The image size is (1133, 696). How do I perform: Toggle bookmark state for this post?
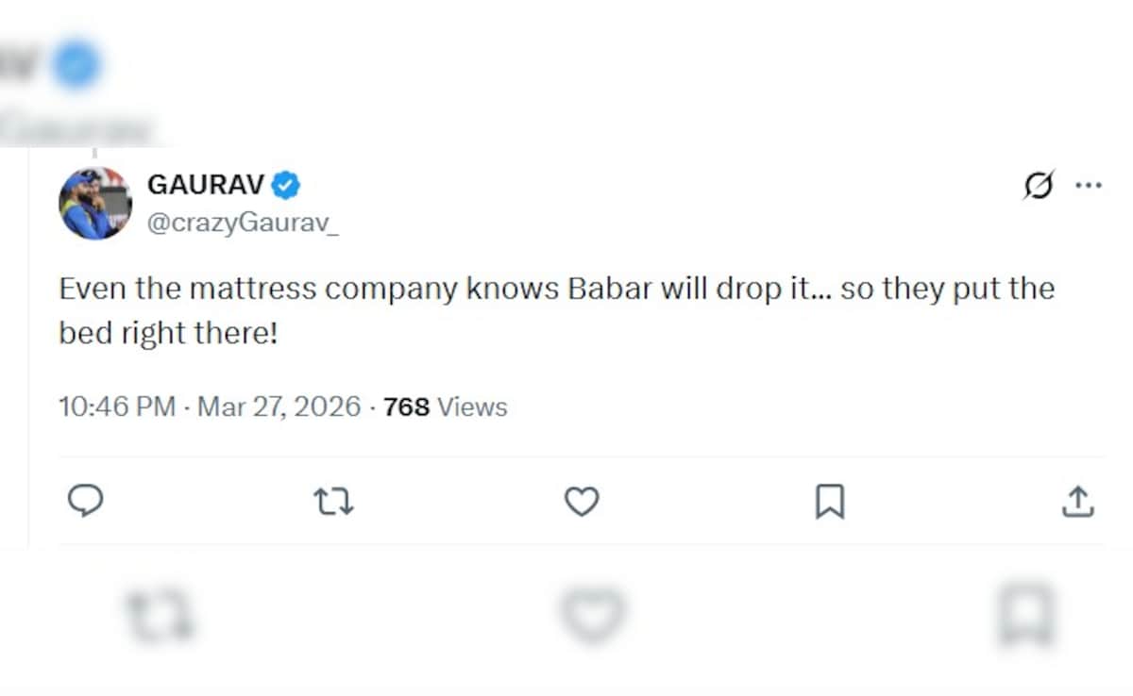(x=829, y=501)
